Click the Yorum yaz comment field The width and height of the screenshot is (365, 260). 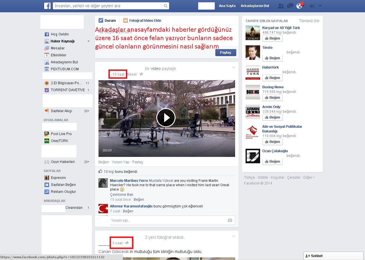point(173,220)
